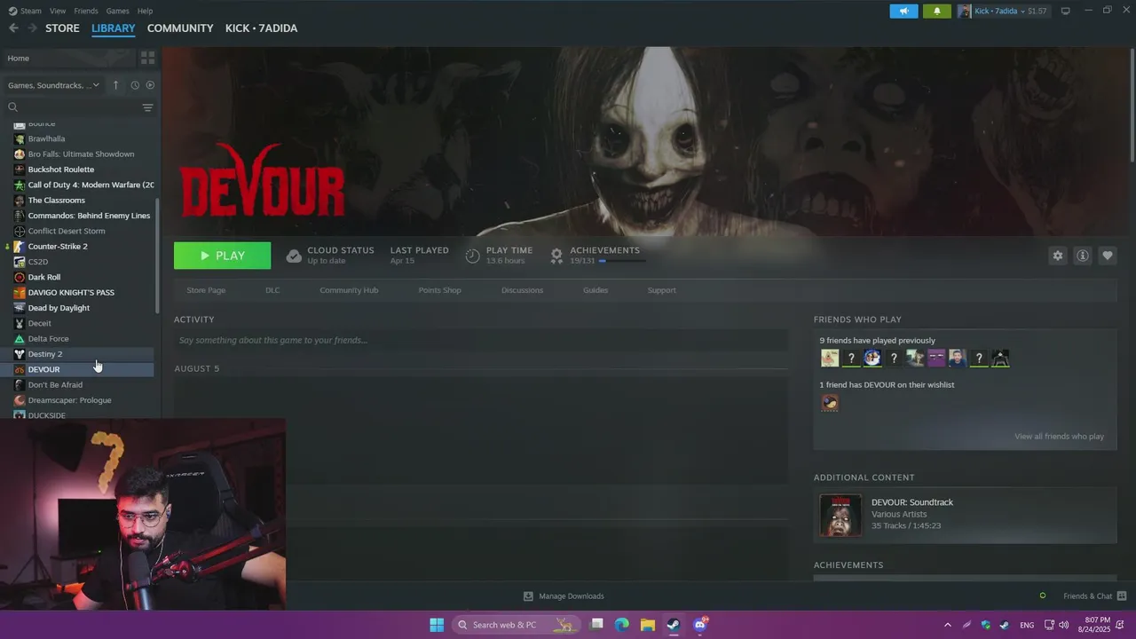
Task: Click the taskbar Search web & PC box
Action: pyautogui.click(x=515, y=625)
